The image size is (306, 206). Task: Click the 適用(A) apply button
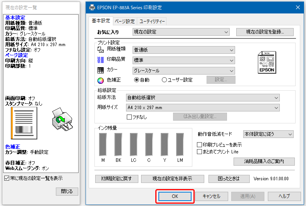[248, 196]
